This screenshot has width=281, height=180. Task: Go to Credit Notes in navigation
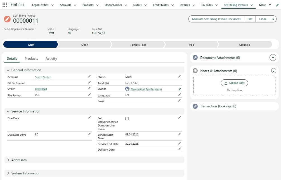coord(160,5)
